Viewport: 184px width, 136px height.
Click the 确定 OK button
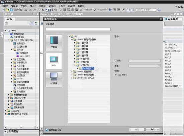[x=137, y=129]
